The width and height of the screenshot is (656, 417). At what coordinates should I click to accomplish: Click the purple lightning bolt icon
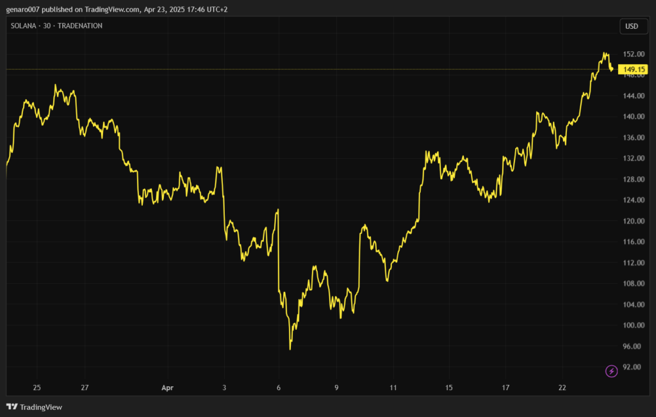611,371
